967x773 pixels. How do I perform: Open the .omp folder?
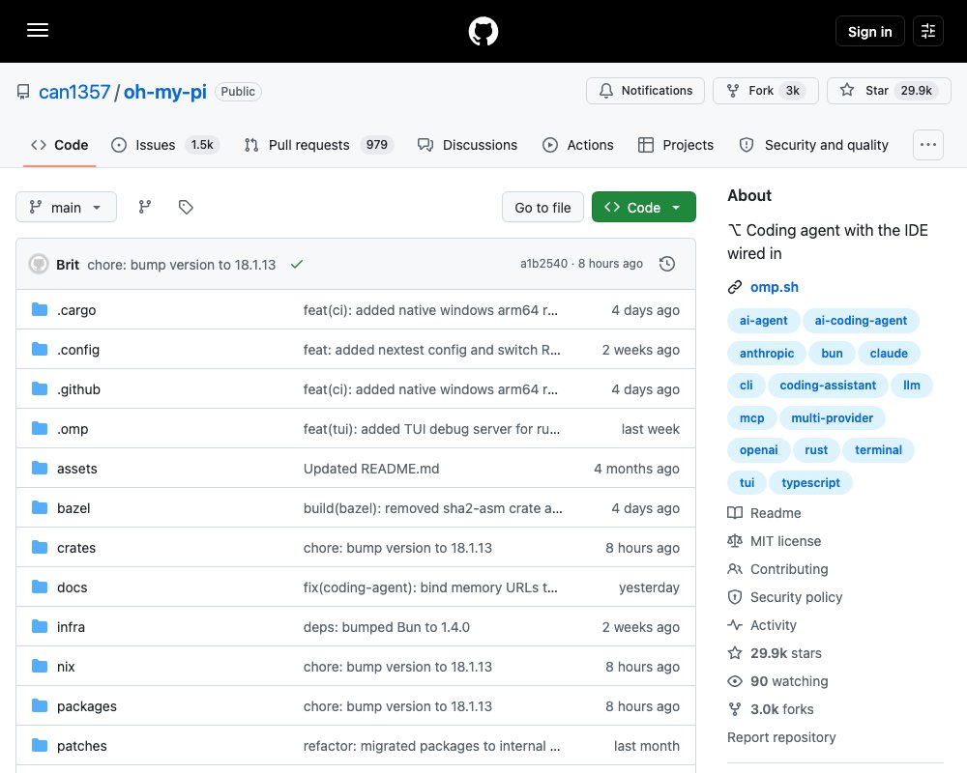coord(73,429)
